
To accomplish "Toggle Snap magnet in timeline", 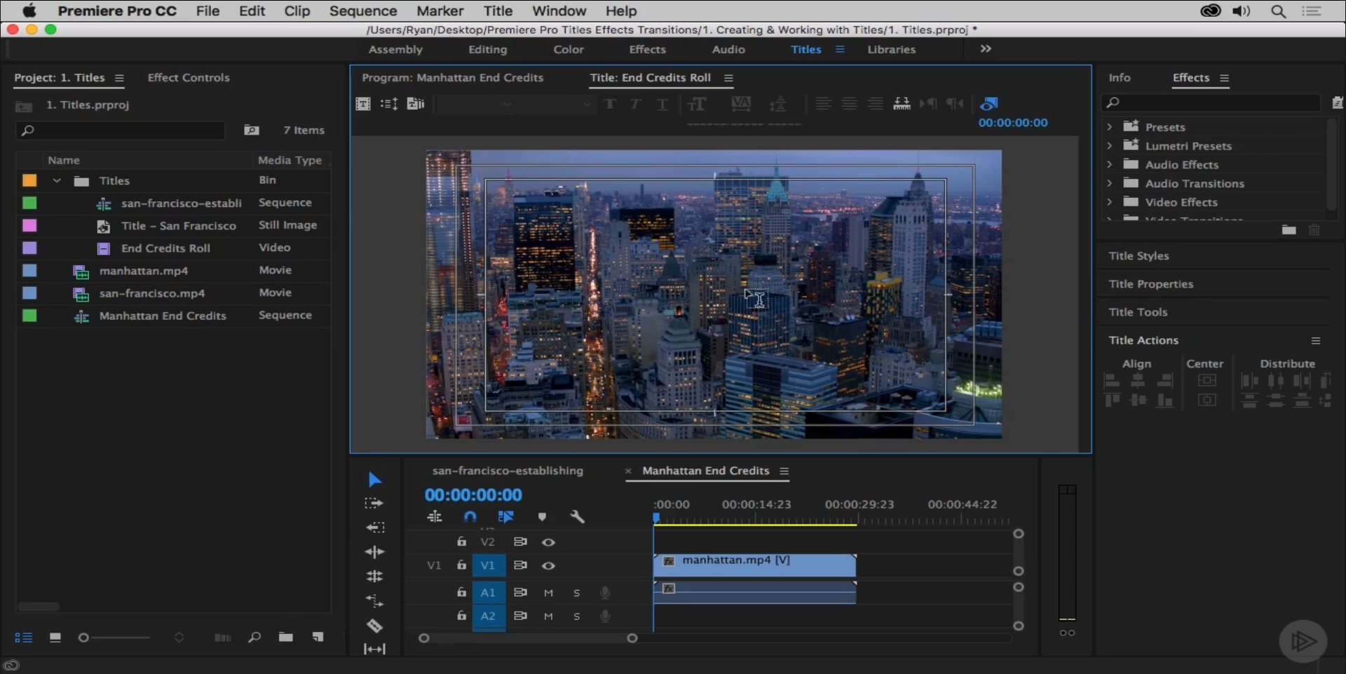I will 470,517.
